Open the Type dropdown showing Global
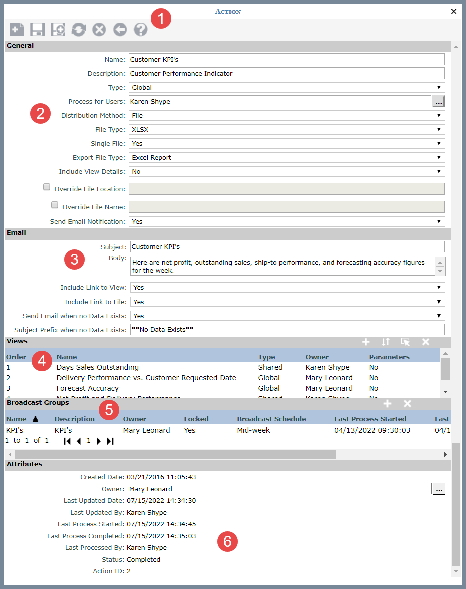This screenshot has width=466, height=589. coord(287,87)
